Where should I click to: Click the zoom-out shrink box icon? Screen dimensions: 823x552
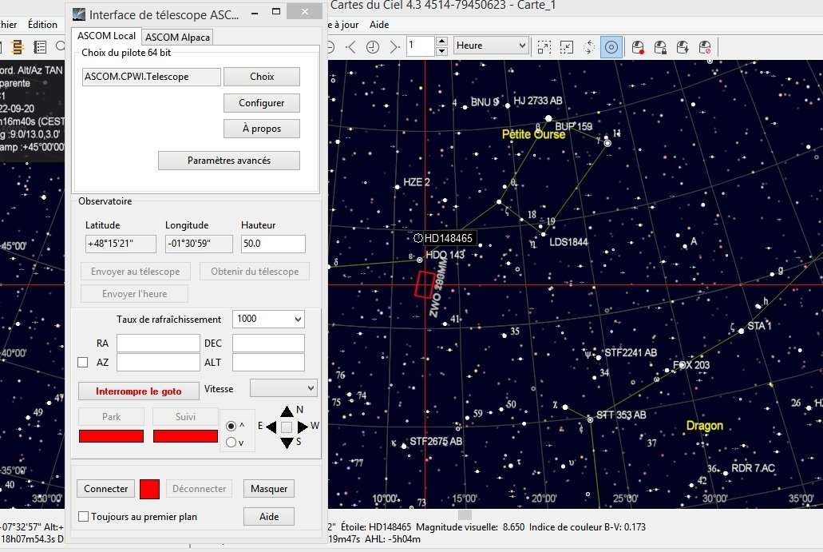point(566,47)
